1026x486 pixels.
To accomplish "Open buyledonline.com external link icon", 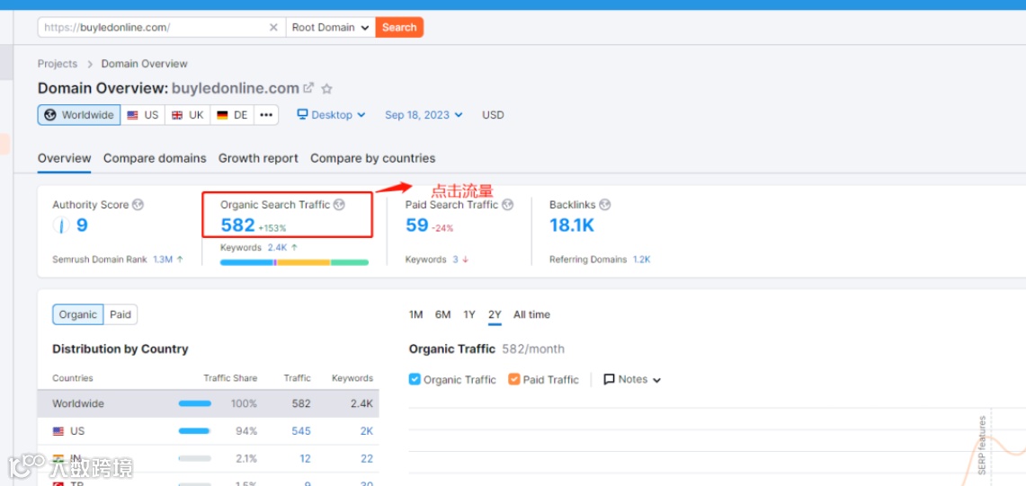I will [x=308, y=88].
